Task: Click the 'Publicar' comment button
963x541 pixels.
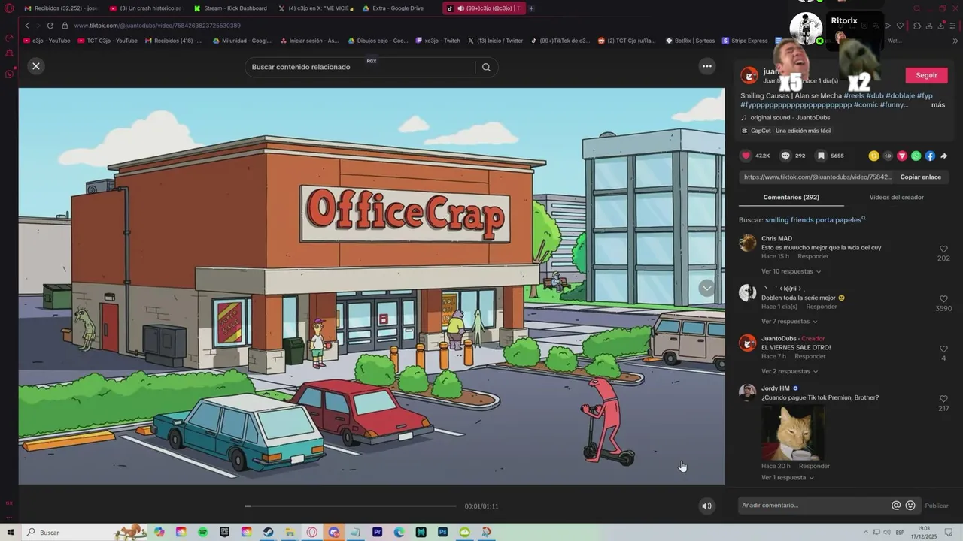Action: click(x=937, y=506)
